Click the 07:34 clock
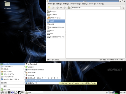Screen dimensions: 126x94 pos(123,92)
